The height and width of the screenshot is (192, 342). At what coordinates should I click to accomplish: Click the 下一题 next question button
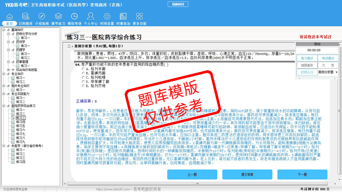(302, 174)
